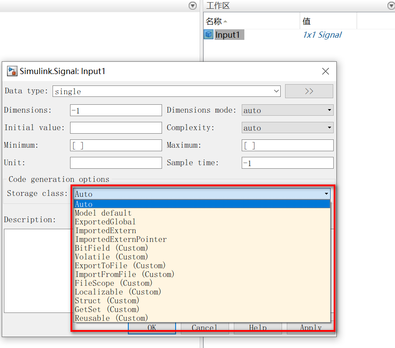Click the Dimensions input field
Image resolution: width=395 pixels, height=348 pixels.
[116, 110]
